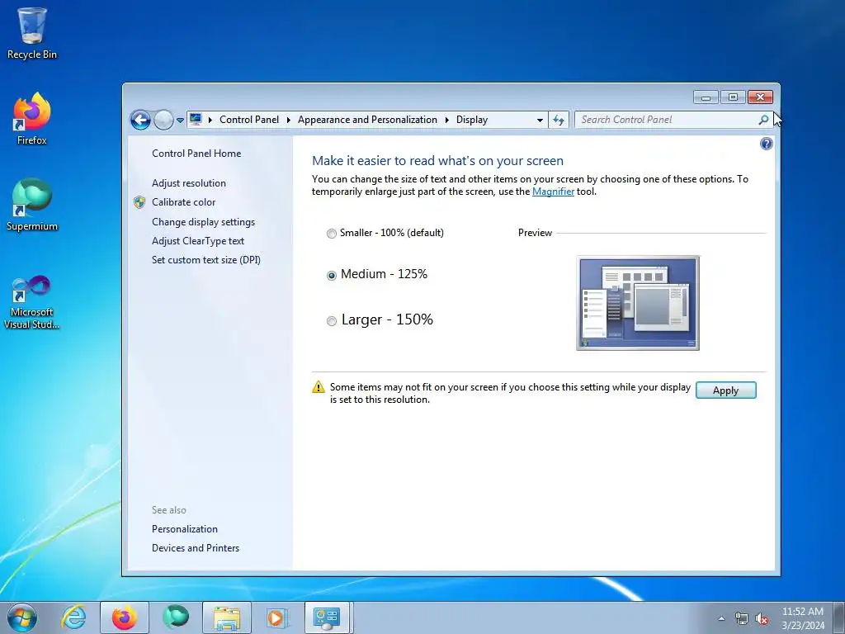Click the Supermium desktop shortcut
This screenshot has height=634, width=845.
[32, 205]
